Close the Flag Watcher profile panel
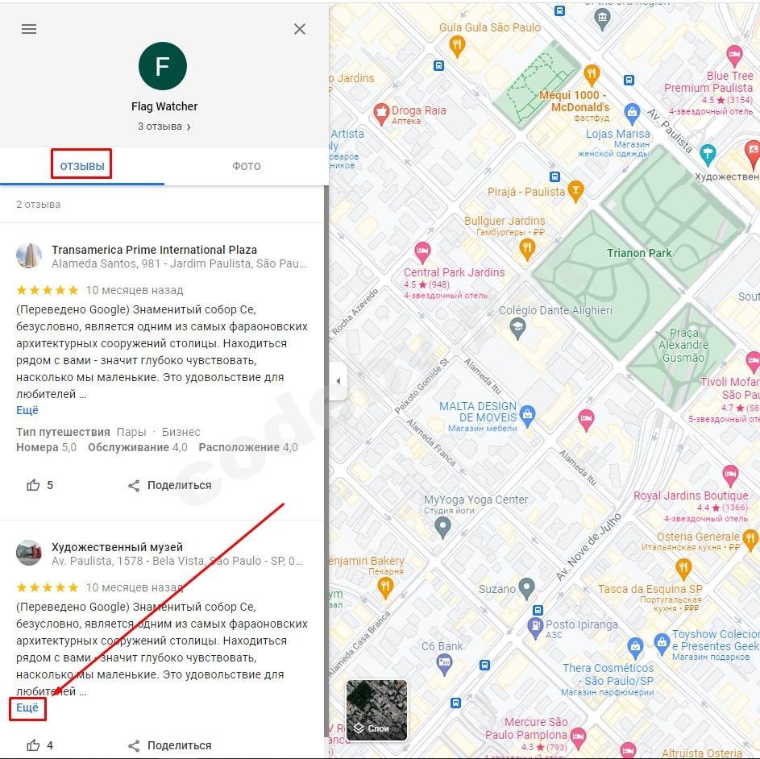This screenshot has height=759, width=760. pyautogui.click(x=300, y=29)
